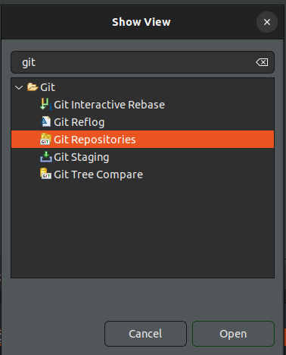This screenshot has width=286, height=355.
Task: Click the Git Interactive Rebase icon
Action: pos(46,104)
